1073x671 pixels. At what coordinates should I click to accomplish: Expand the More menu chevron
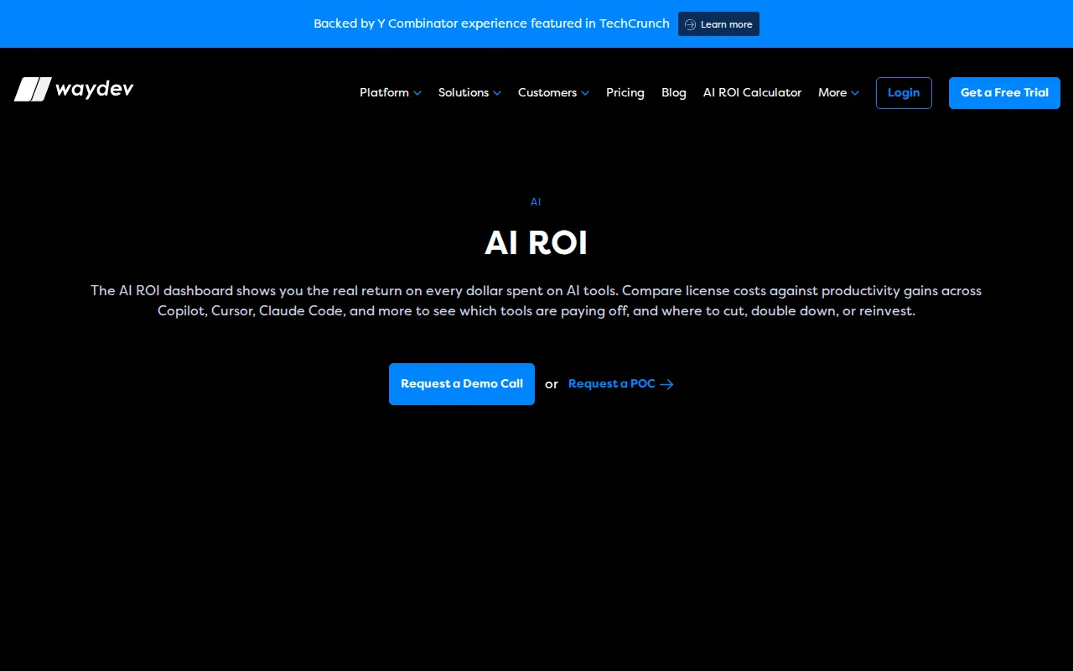(x=855, y=93)
